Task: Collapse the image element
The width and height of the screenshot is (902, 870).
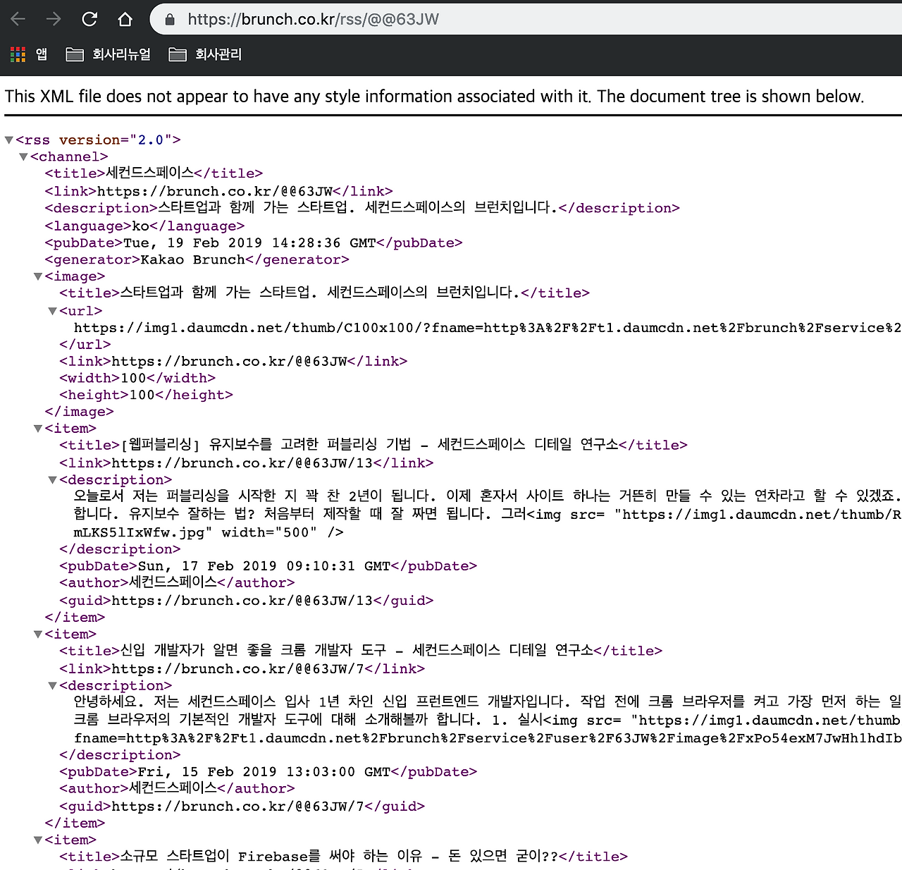Action: pos(37,276)
